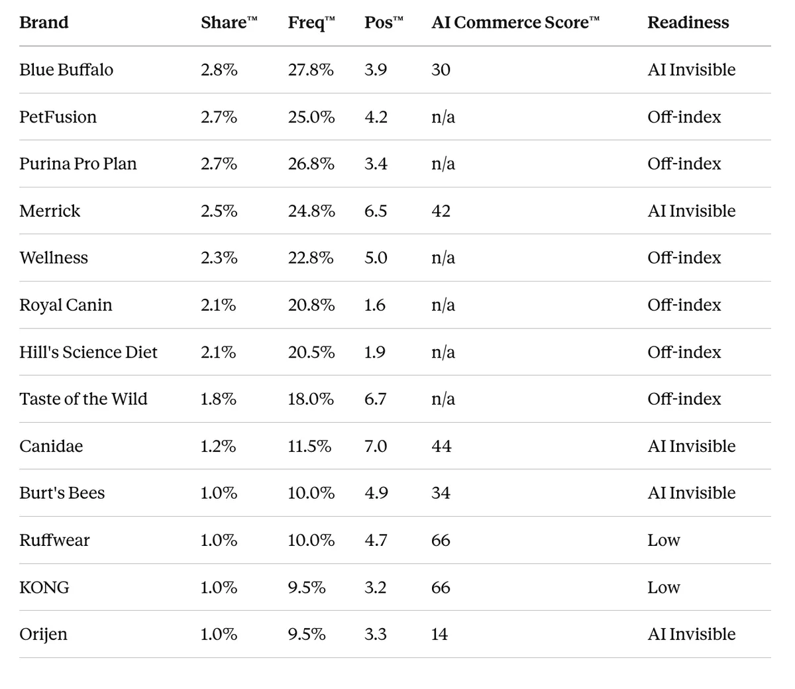This screenshot has width=795, height=689.
Task: Select the Merrick brand name
Action: (50, 211)
